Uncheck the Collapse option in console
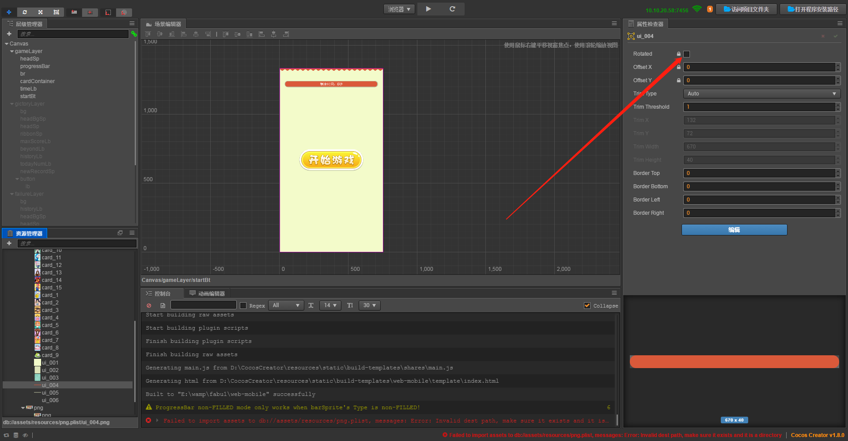848x441 pixels. tap(587, 305)
